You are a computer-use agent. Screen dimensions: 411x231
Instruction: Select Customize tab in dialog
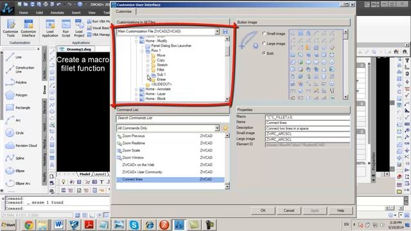[x=123, y=12]
